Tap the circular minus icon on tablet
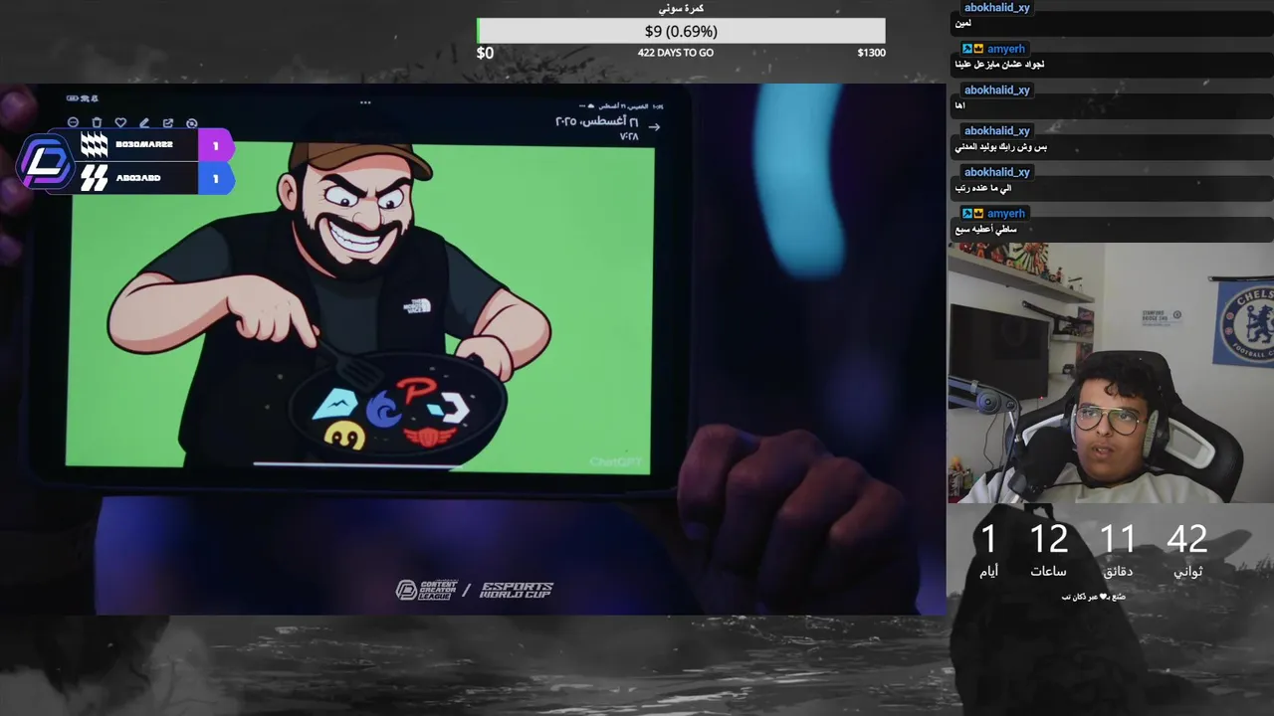This screenshot has height=716, width=1274. point(73,123)
